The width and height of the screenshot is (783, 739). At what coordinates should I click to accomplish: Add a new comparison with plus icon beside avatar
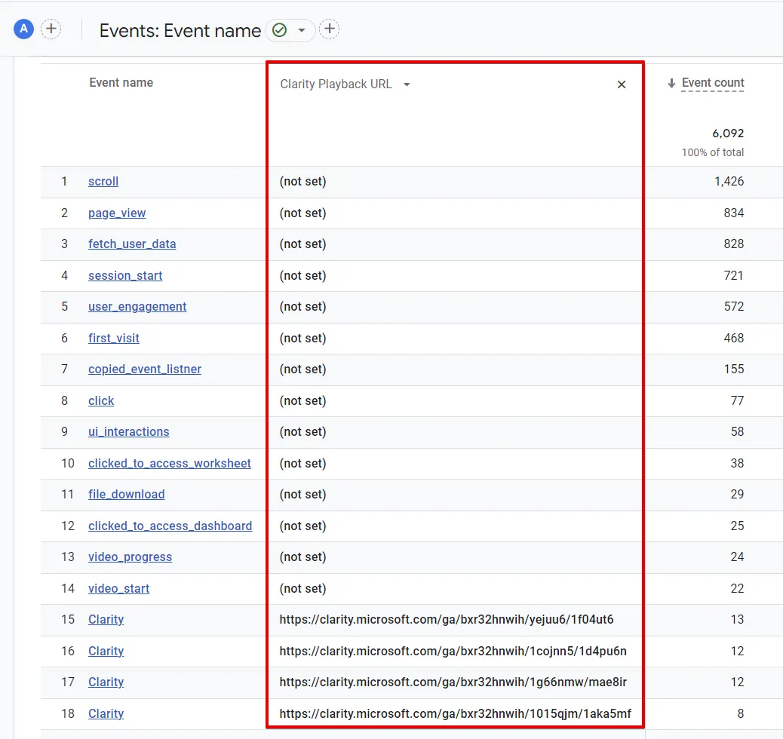(51, 29)
